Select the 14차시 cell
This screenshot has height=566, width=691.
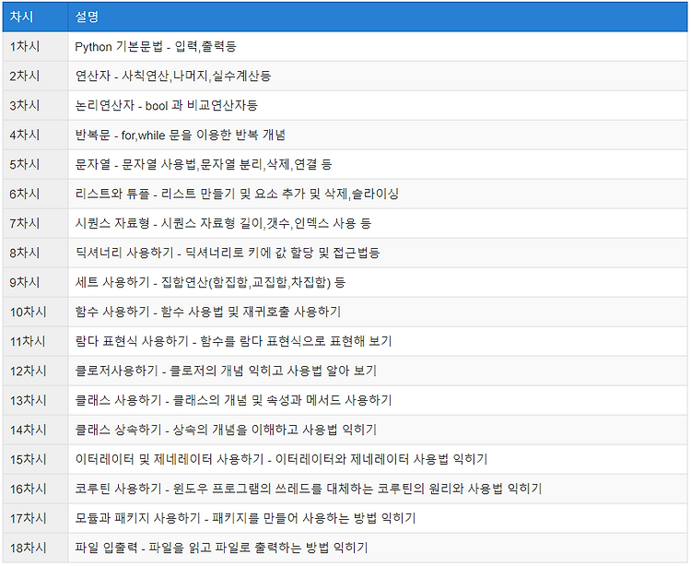click(x=35, y=430)
